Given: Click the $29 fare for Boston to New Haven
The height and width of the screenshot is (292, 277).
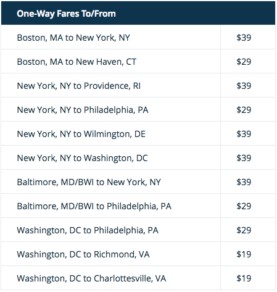Looking at the screenshot, I should [x=244, y=62].
